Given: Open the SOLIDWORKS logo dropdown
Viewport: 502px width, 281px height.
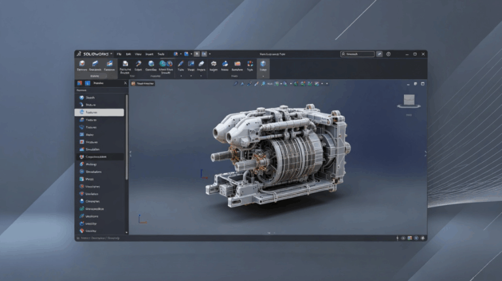Looking at the screenshot, I should [x=111, y=54].
